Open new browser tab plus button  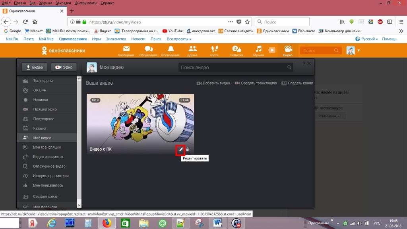(x=72, y=11)
